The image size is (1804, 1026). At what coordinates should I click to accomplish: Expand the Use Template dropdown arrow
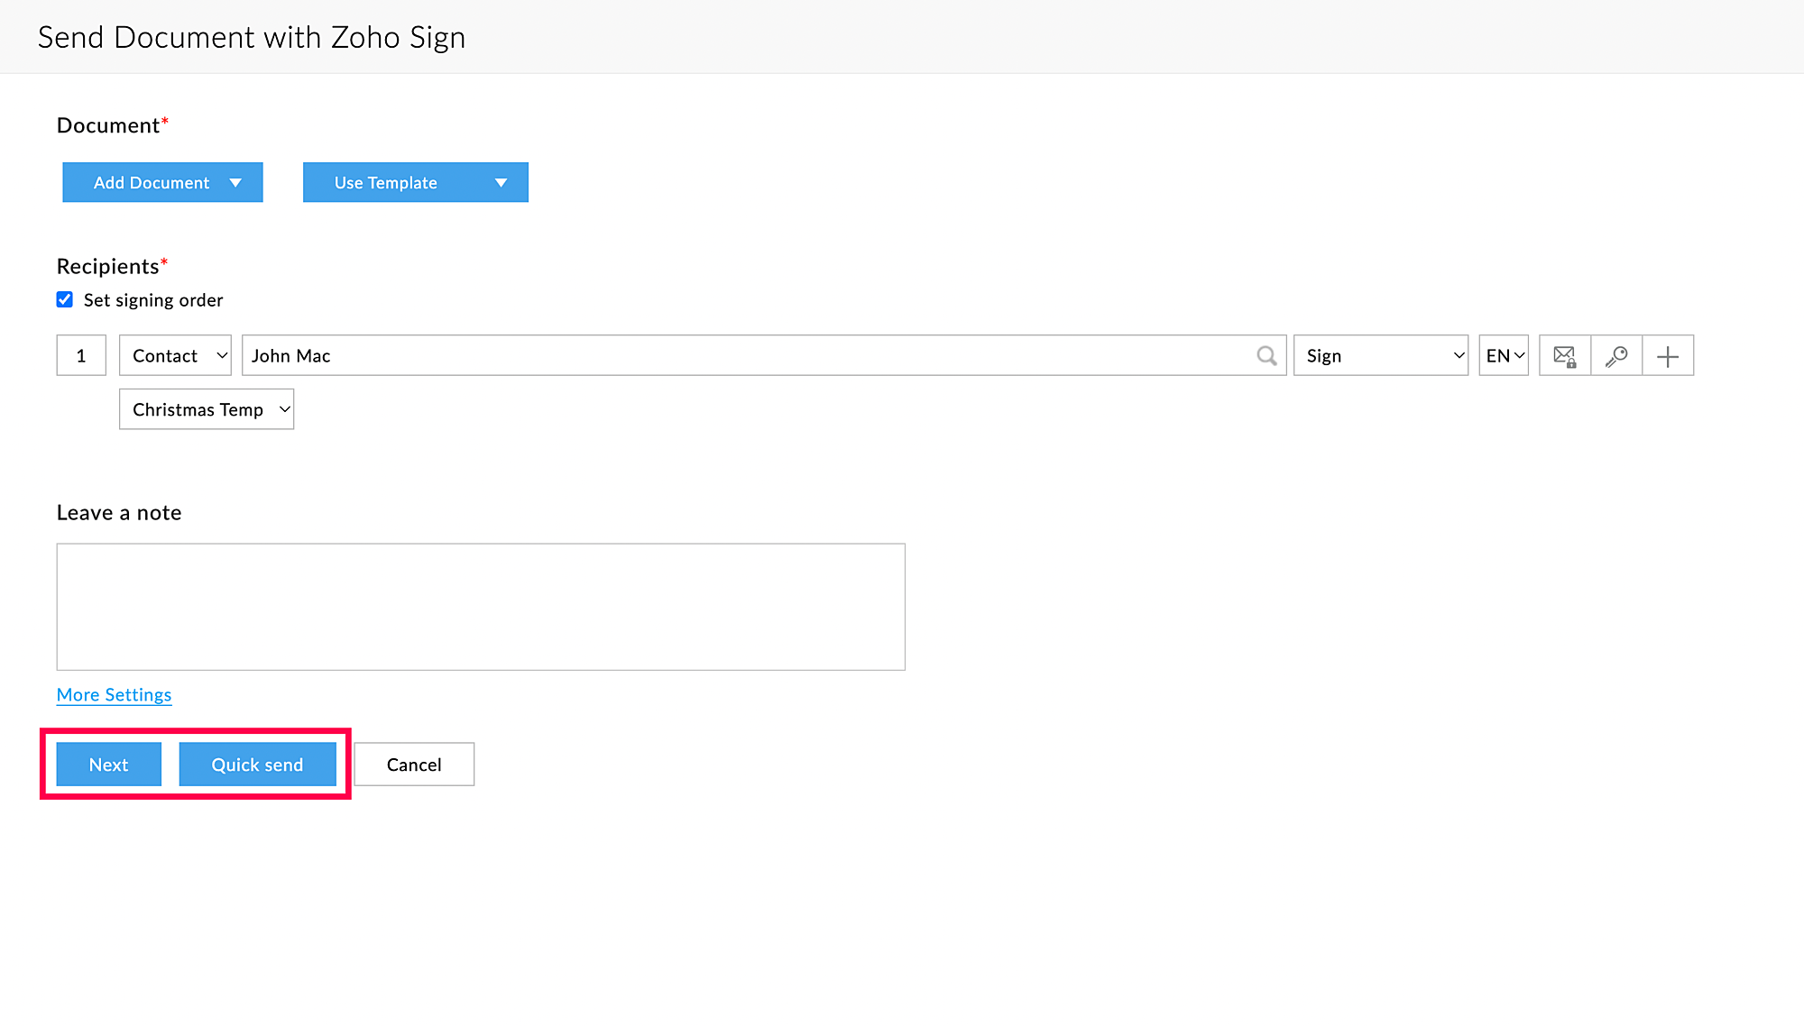point(502,182)
